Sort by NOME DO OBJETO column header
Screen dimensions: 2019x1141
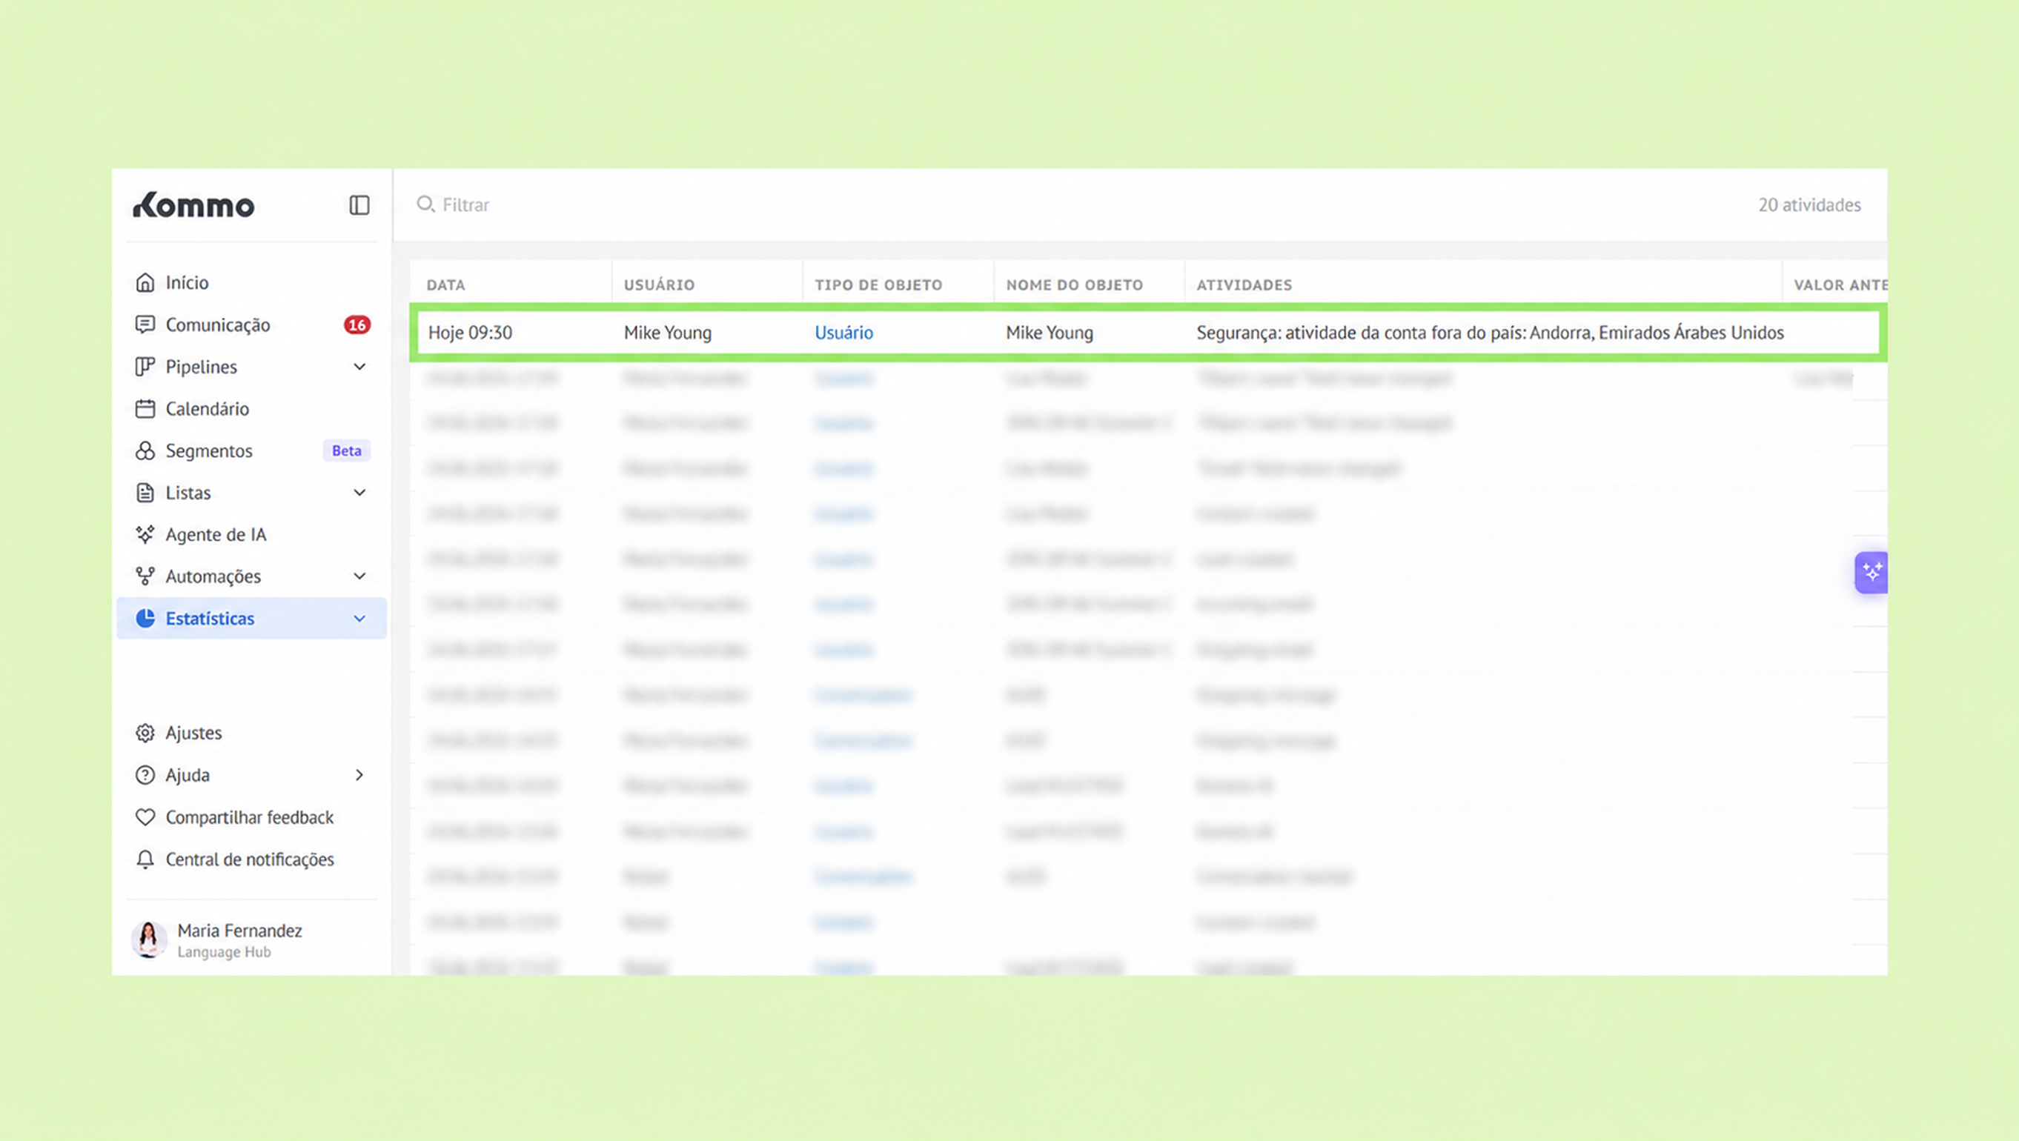click(1075, 285)
